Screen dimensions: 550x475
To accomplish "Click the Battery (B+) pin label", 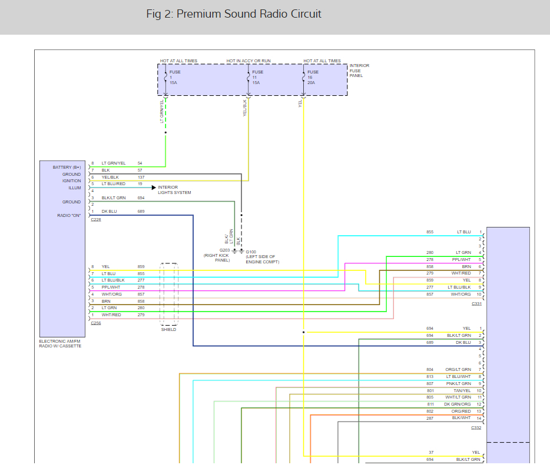I will pos(67,167).
